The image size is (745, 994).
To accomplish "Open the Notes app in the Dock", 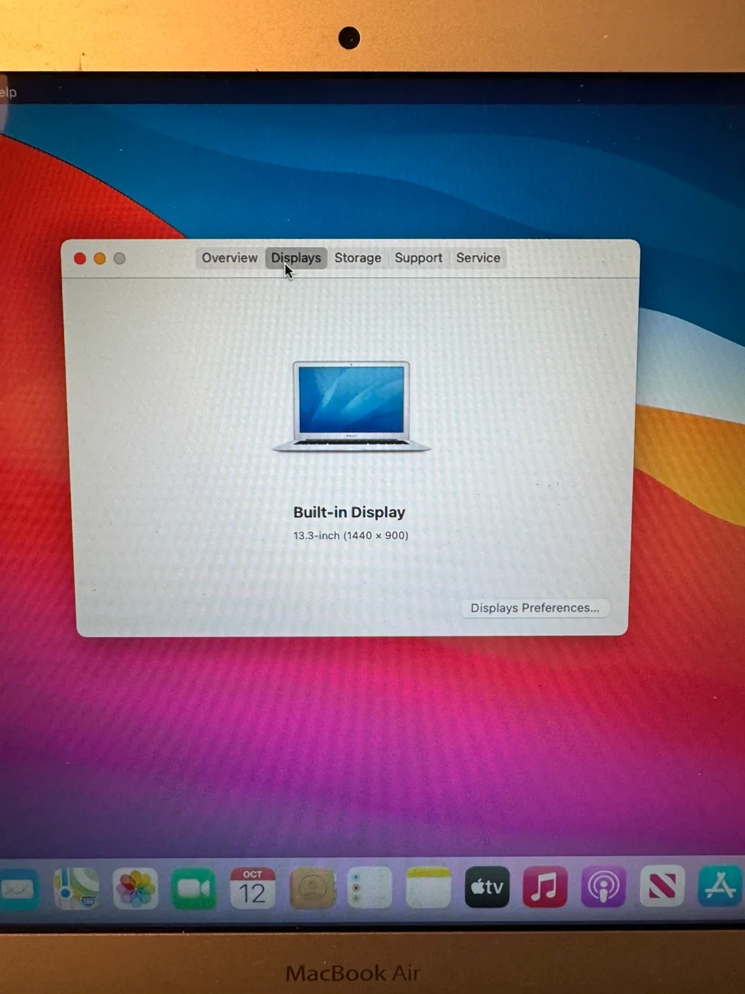I will point(428,887).
